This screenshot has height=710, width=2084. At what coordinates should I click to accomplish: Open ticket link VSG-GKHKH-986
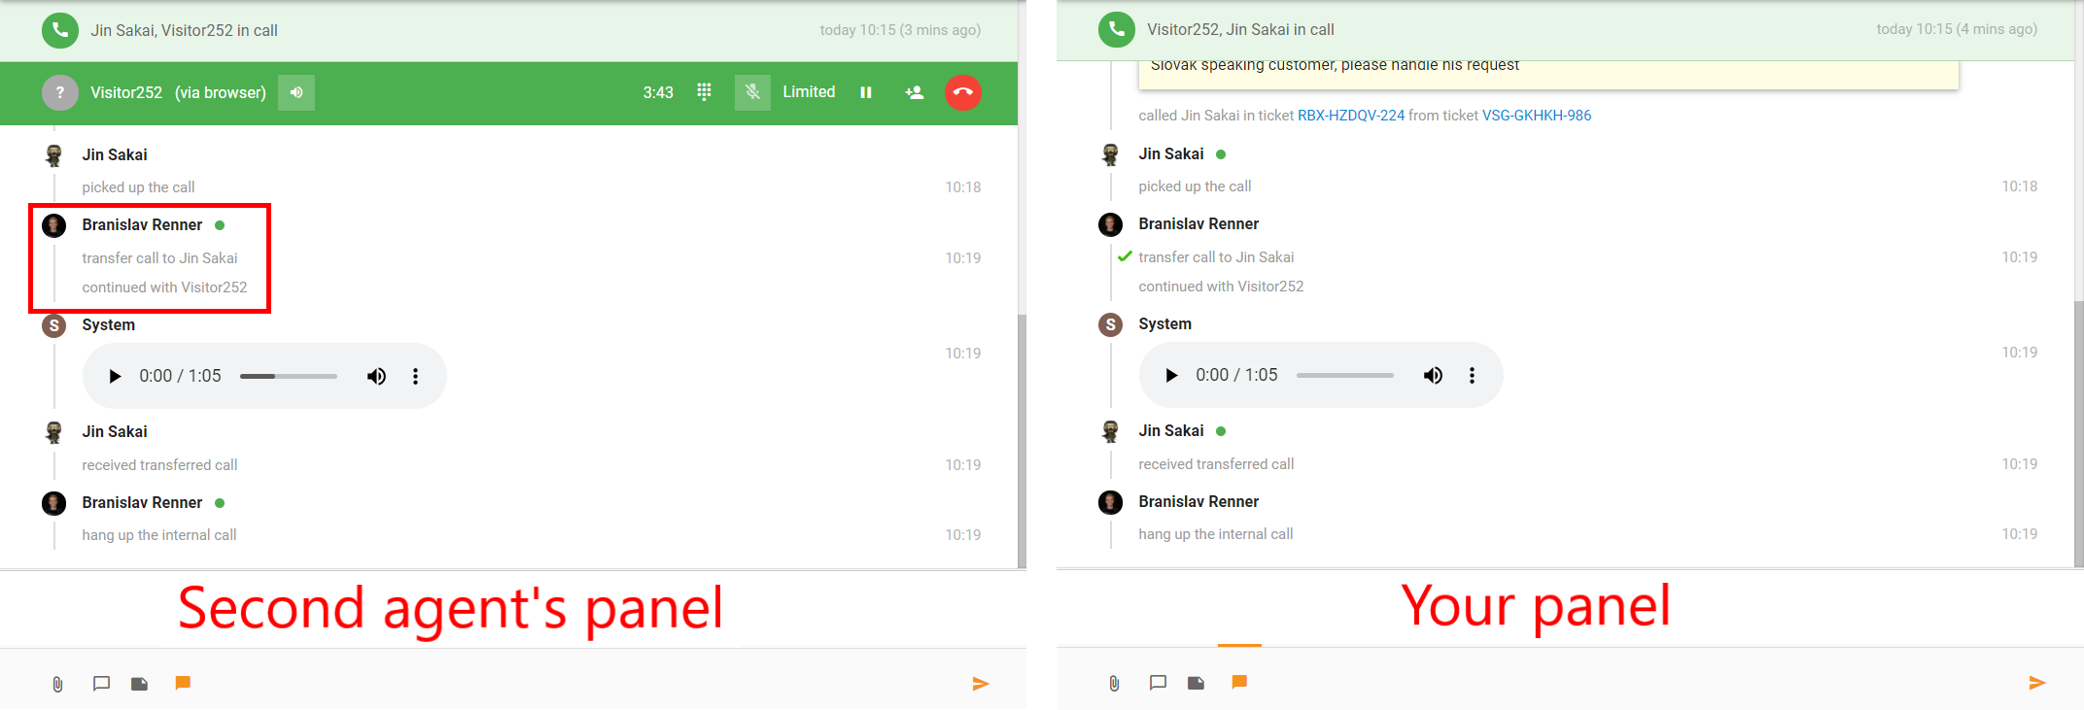point(1537,116)
